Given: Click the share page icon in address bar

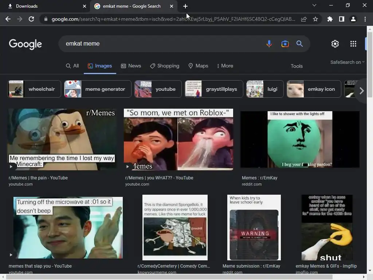Looking at the screenshot, I should pos(304,19).
